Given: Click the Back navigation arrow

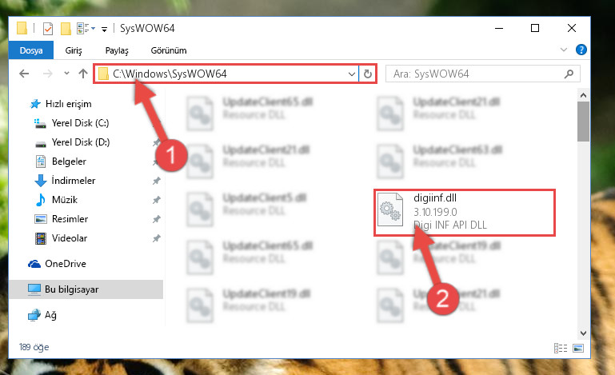Looking at the screenshot, I should [24, 74].
